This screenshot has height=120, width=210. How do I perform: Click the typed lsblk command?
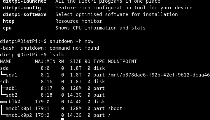(x=57, y=55)
